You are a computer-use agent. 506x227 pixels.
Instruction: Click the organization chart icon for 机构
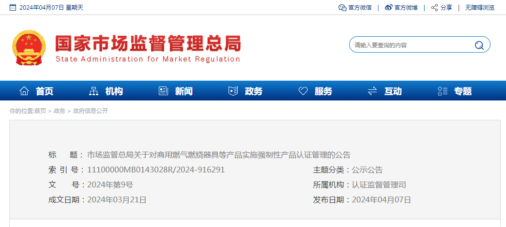[93, 91]
